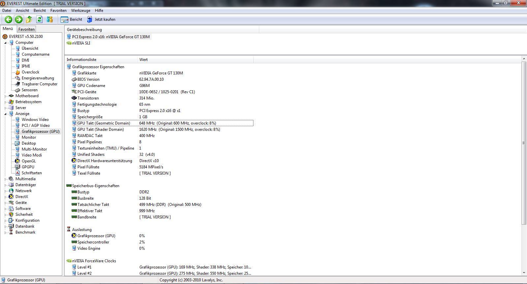Click the Sicherheit shield icon
Viewport: 527px width, 284px height.
[11, 214]
